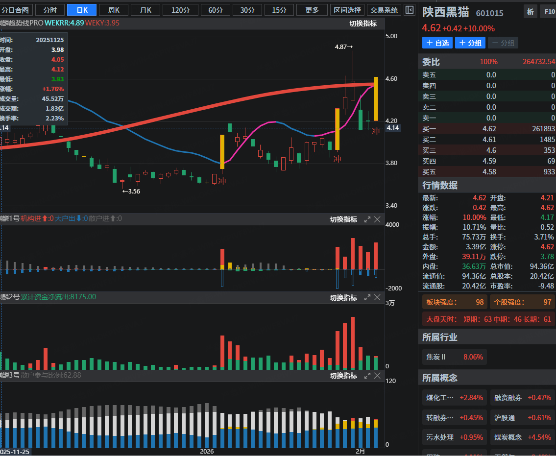Open the F10 company info
This screenshot has height=456, width=556.
pyautogui.click(x=548, y=12)
